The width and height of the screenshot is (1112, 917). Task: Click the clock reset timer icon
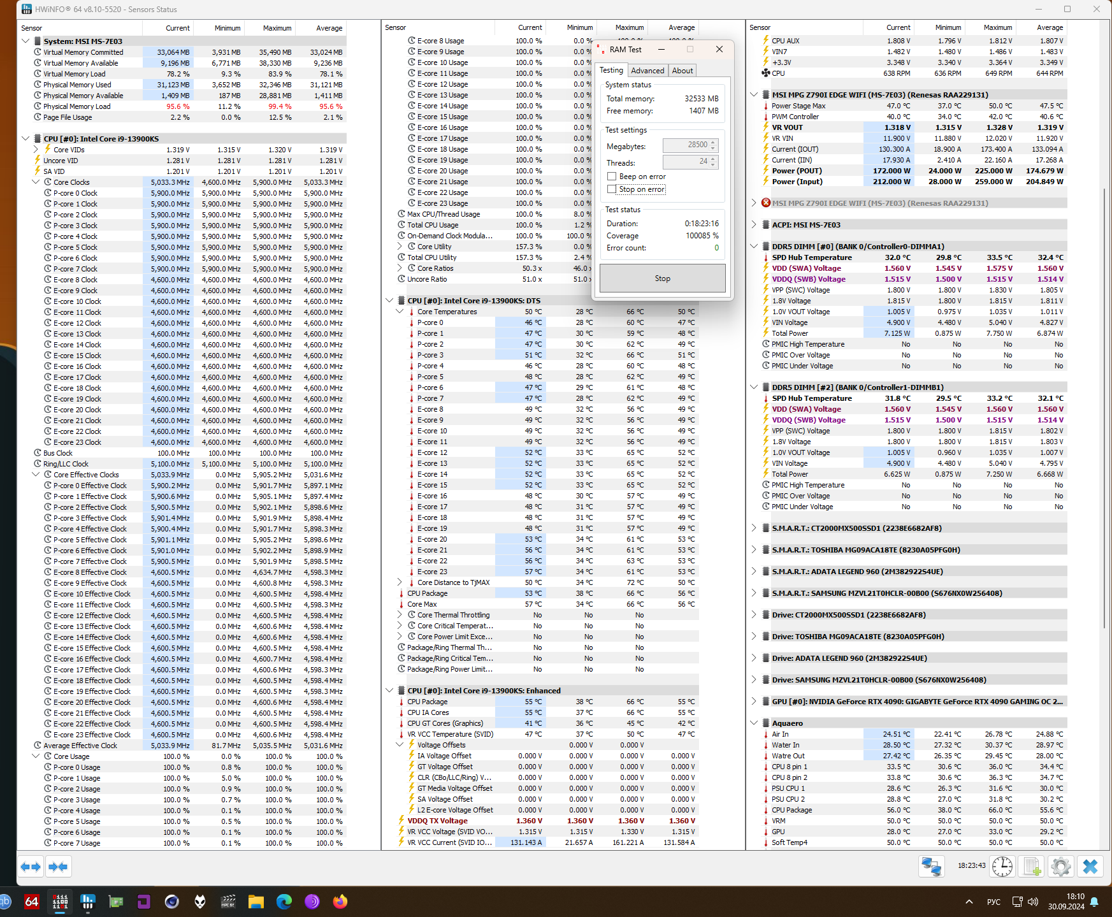[1002, 867]
